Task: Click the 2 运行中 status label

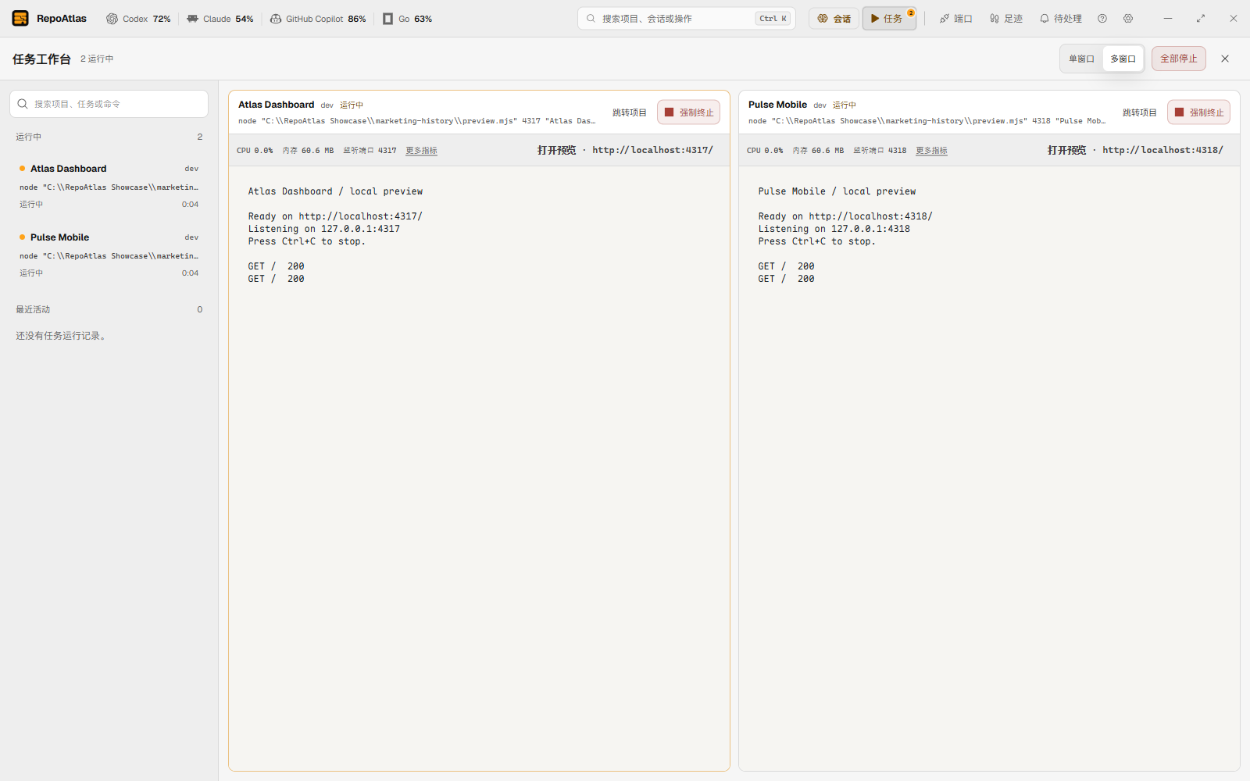Action: (x=97, y=59)
